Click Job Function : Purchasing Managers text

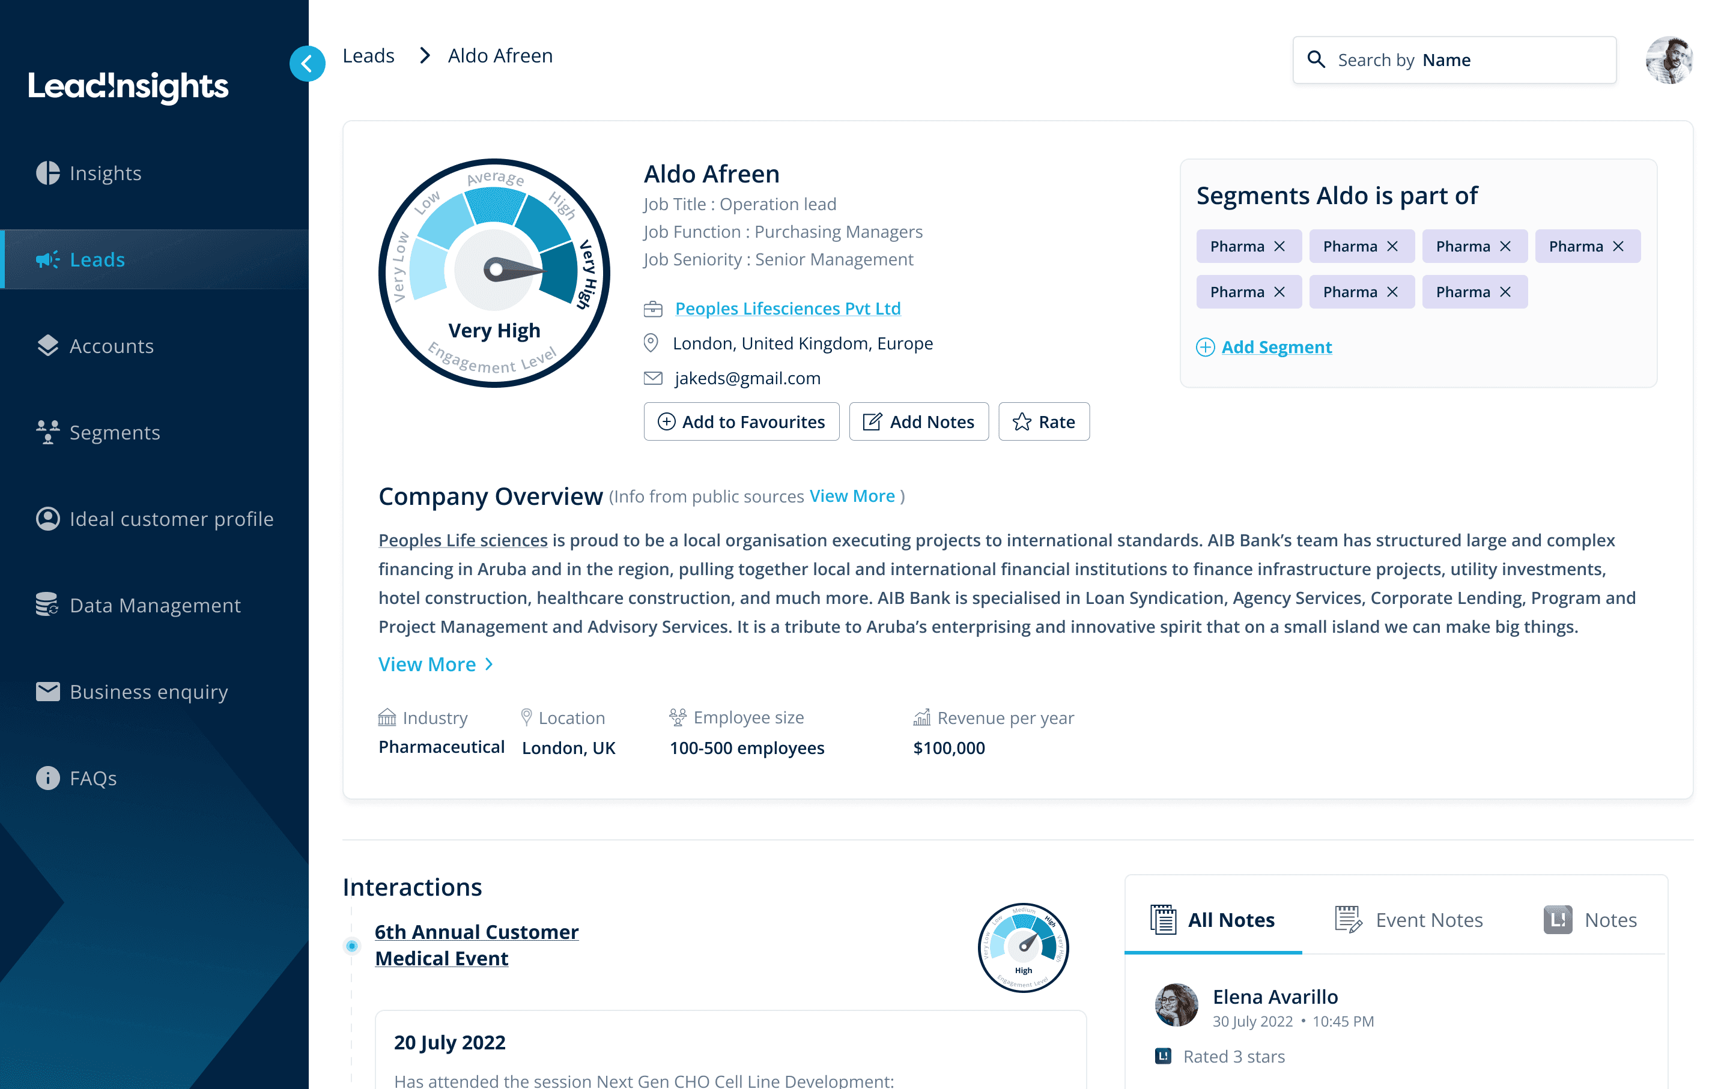click(783, 231)
